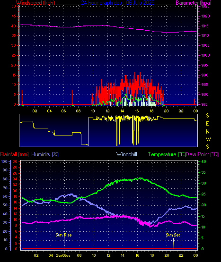Click barometer axis value 985
Screen dimensions: 221x262
205,85
